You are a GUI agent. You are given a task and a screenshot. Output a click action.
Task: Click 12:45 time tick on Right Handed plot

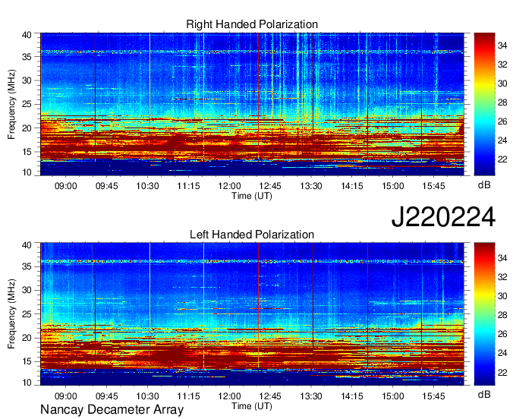click(x=270, y=186)
